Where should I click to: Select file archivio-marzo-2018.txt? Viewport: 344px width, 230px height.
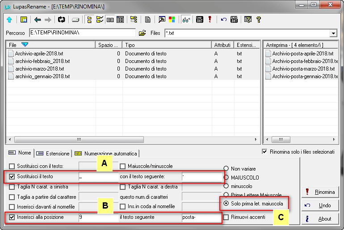tap(39, 69)
